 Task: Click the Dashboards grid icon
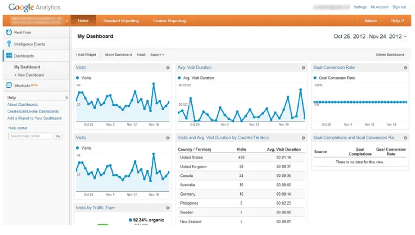pos(9,56)
